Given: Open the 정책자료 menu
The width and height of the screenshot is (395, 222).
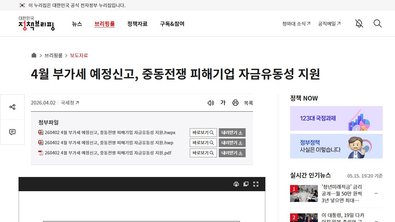Looking at the screenshot, I should [x=137, y=24].
